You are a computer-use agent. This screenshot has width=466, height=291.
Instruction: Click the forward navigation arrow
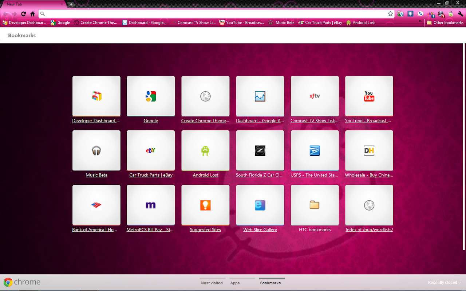pos(14,14)
